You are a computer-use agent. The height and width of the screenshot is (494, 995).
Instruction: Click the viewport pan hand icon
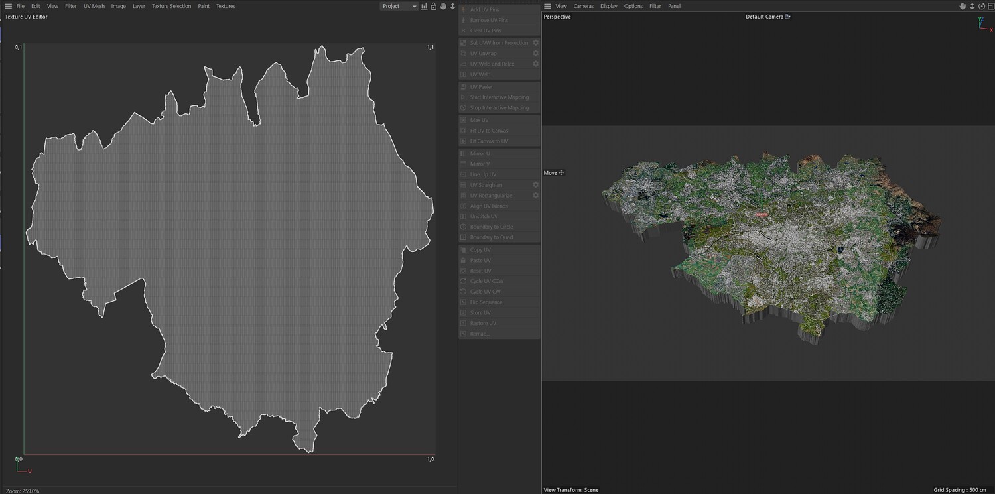point(962,6)
